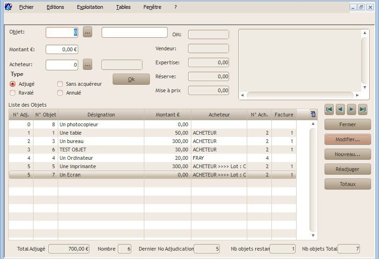Select the Annulé radio option
Screen dimensions: 379x259
point(60,93)
